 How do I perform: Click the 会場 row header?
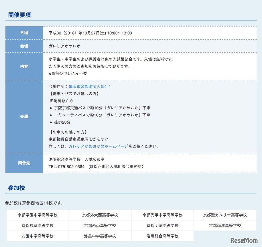pyautogui.click(x=24, y=46)
